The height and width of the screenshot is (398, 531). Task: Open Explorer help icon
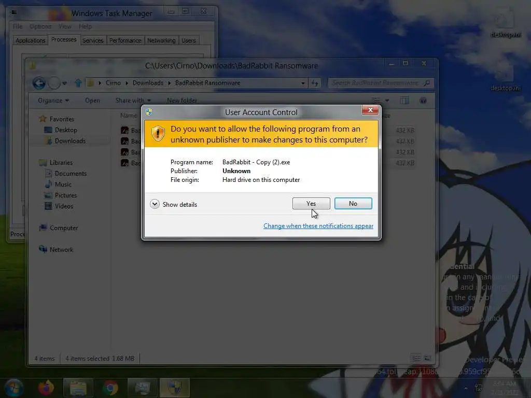point(423,101)
